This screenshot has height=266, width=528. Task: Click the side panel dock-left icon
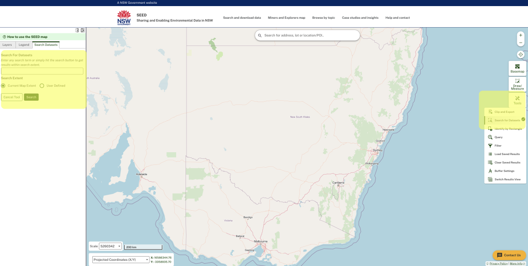77,30
